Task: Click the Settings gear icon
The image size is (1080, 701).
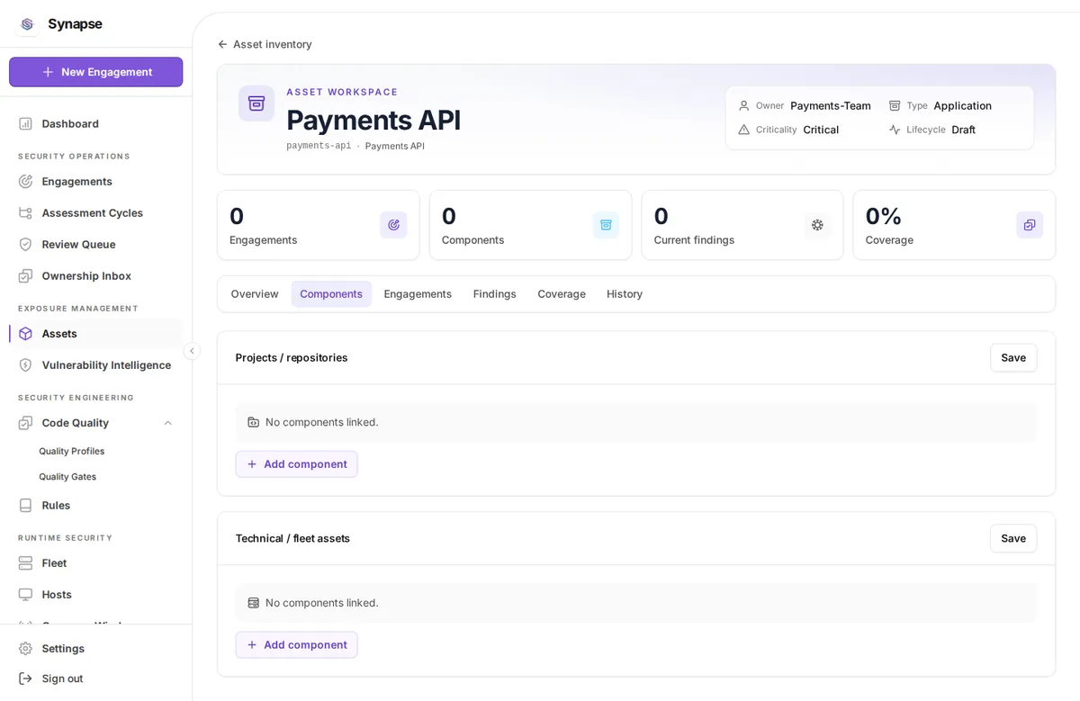Action: tap(25, 648)
